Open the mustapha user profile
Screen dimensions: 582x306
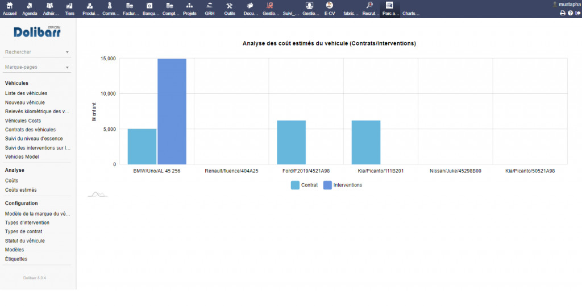pyautogui.click(x=567, y=5)
